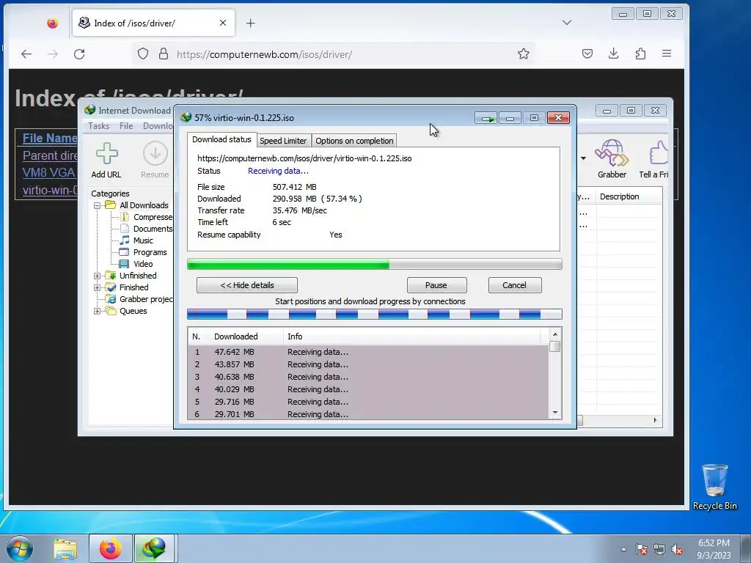Show hidden tray icons arrow
Screen dimensions: 751x563
(x=623, y=549)
